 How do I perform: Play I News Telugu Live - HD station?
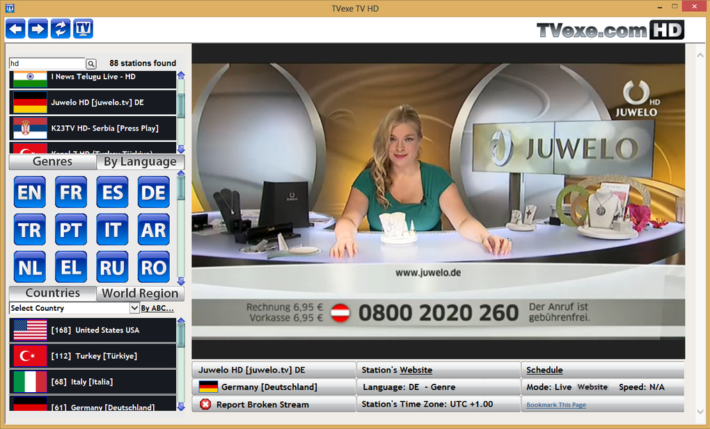coord(93,79)
